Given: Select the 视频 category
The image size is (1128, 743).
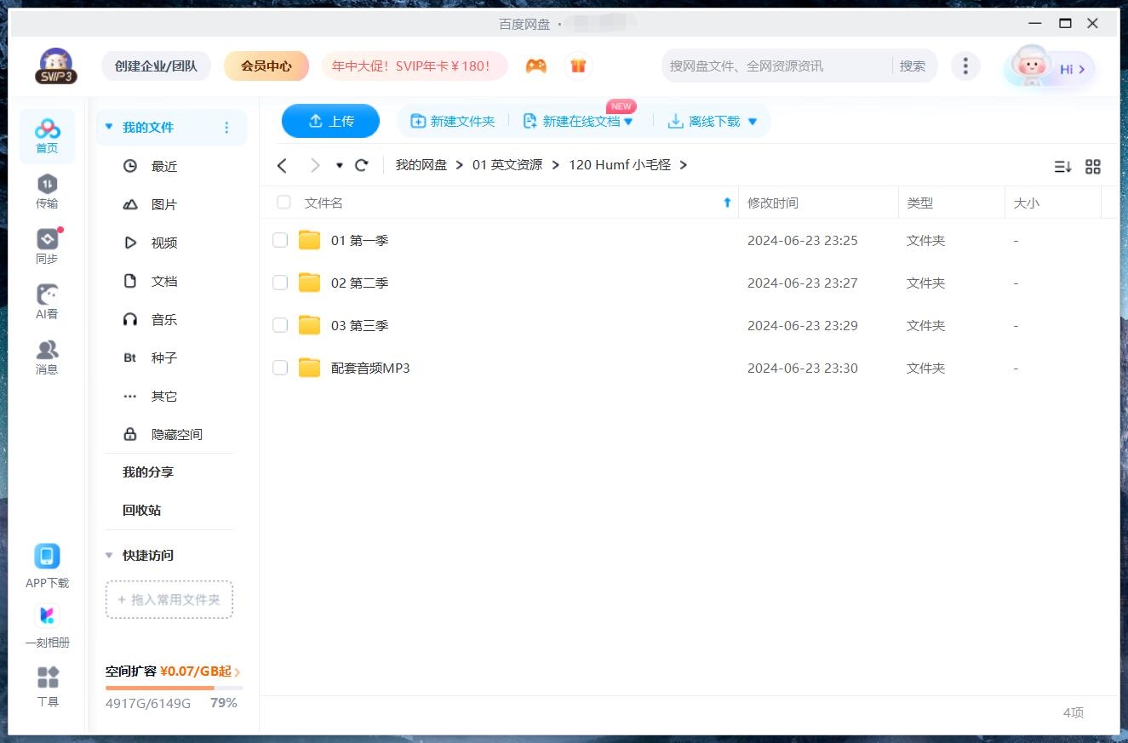Looking at the screenshot, I should coord(164,243).
